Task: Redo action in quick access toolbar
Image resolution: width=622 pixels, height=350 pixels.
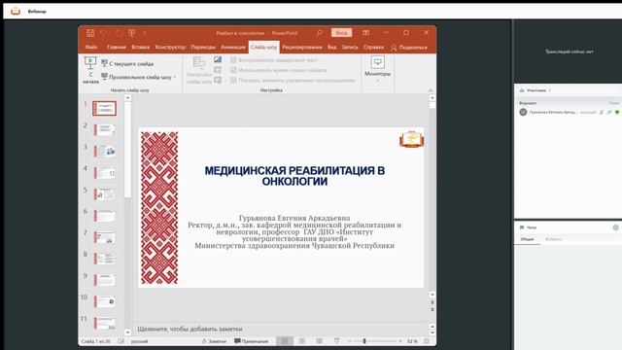Action: click(x=119, y=33)
